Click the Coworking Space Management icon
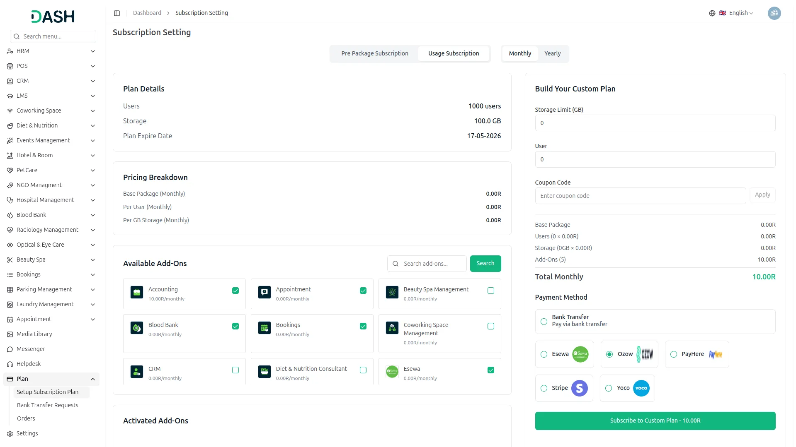Screen dimensions: 796x447 (x=392, y=328)
